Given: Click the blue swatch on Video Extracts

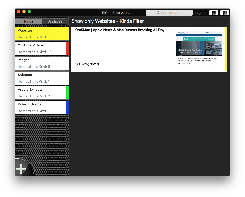Looking at the screenshot, I should [x=67, y=108].
